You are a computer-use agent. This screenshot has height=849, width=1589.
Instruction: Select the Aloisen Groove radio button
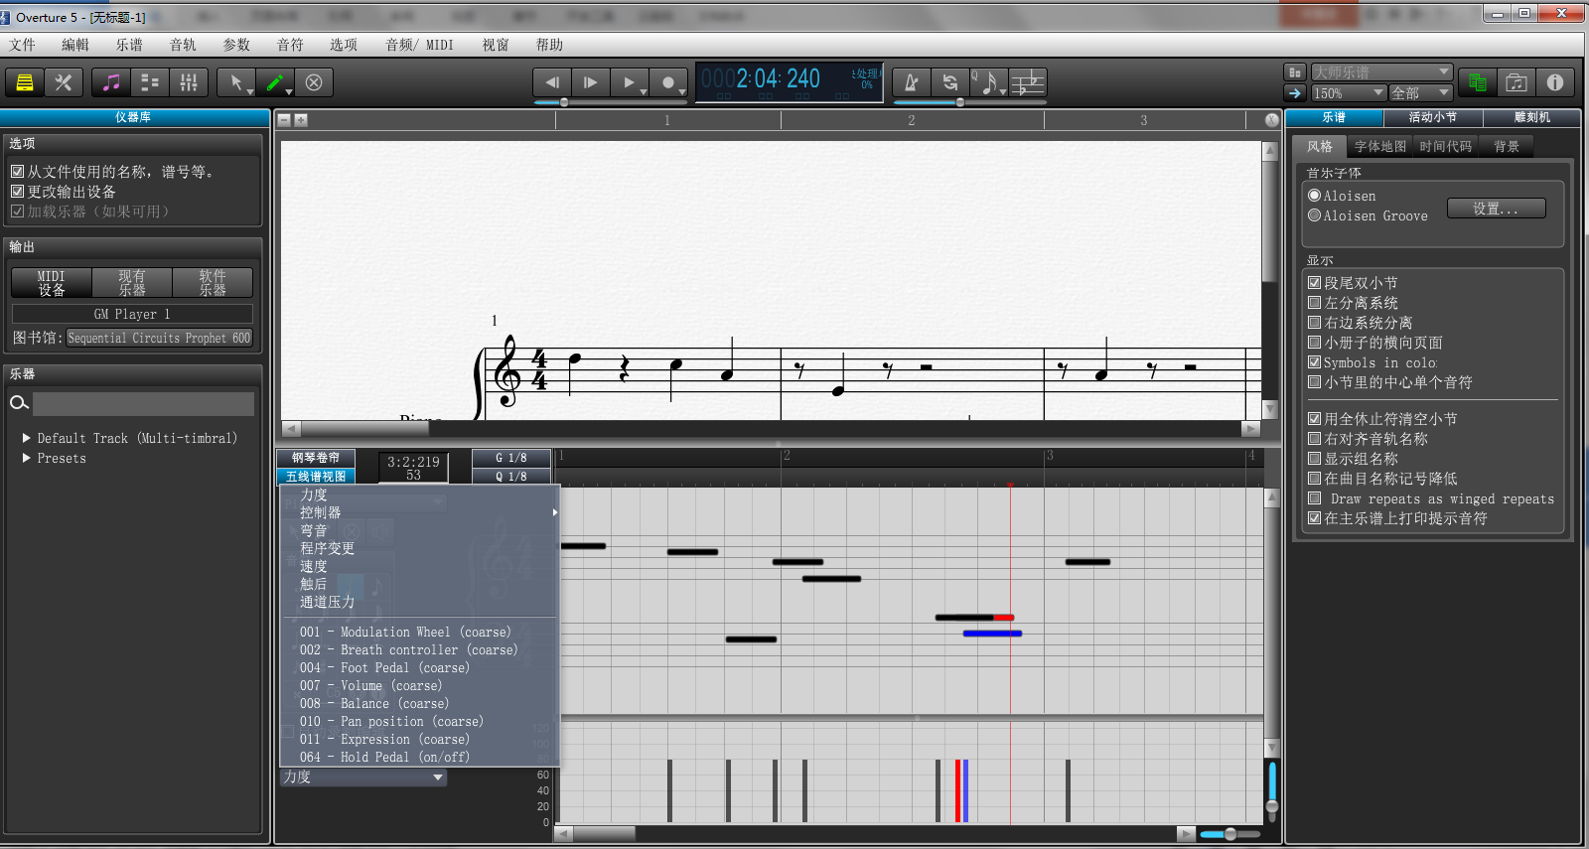click(x=1314, y=215)
